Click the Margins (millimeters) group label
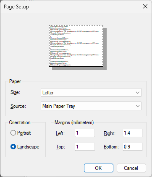152x177 pixels. (x=74, y=122)
